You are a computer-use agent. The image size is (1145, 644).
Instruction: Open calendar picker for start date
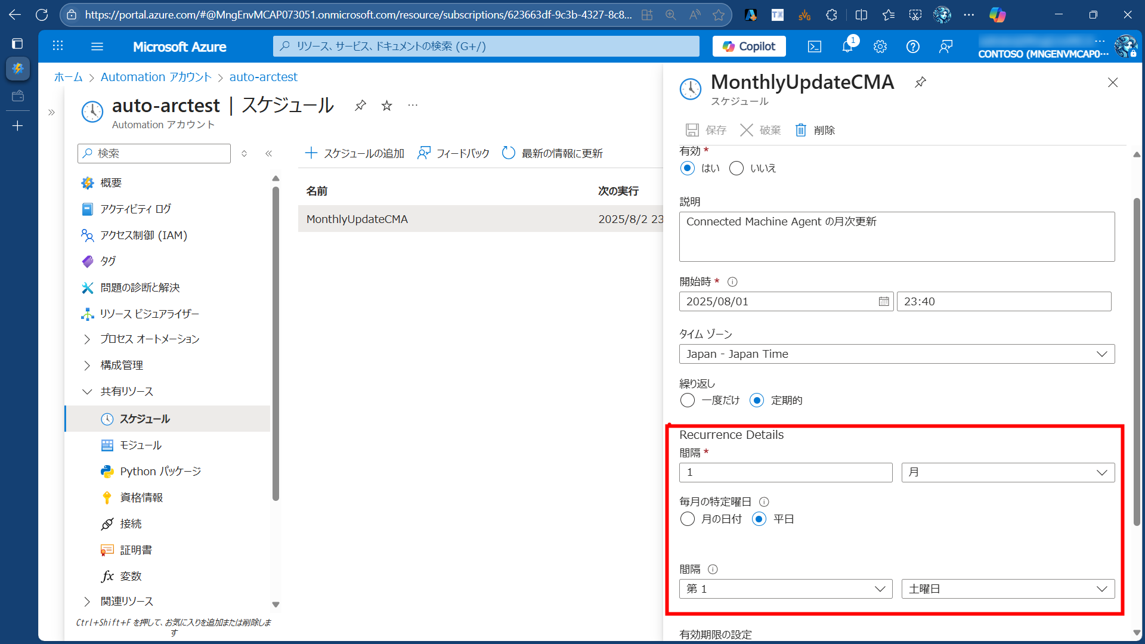click(x=883, y=302)
